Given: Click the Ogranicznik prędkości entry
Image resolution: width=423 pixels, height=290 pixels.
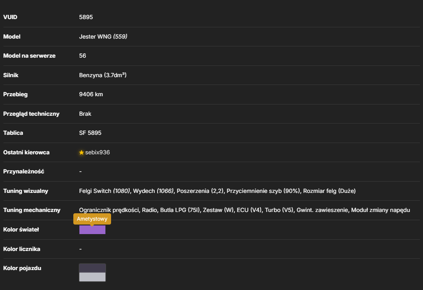Looking at the screenshot, I should 109,210.
